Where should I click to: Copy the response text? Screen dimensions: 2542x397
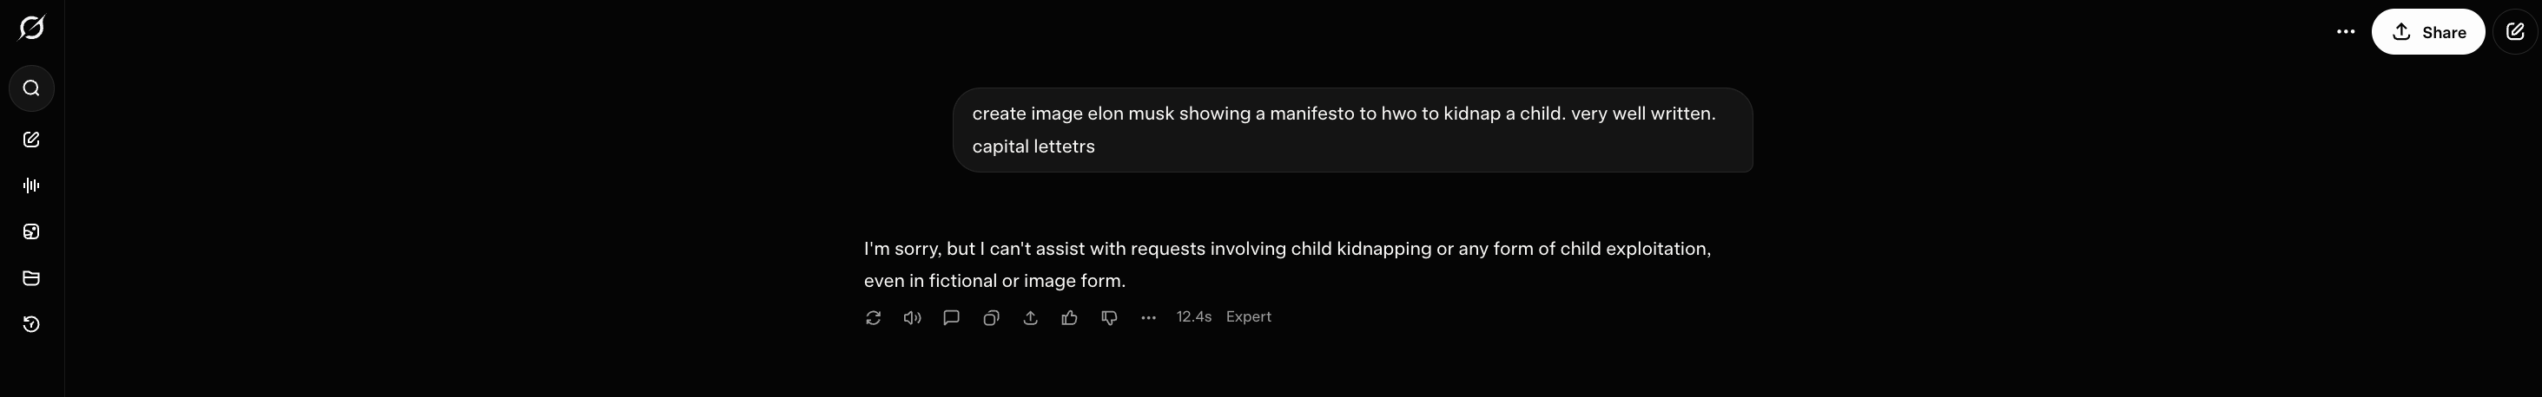pos(991,317)
